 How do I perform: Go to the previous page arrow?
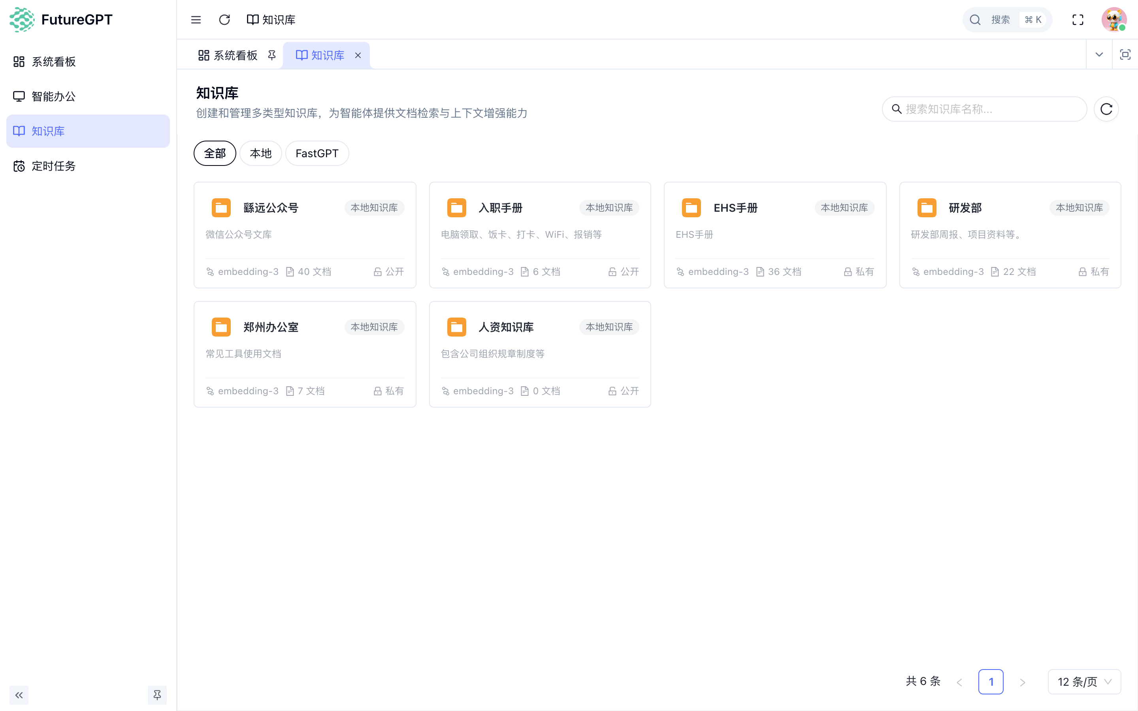point(959,682)
